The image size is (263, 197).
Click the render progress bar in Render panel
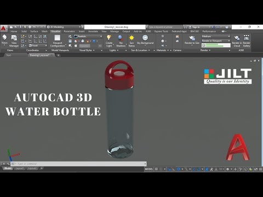point(216,45)
